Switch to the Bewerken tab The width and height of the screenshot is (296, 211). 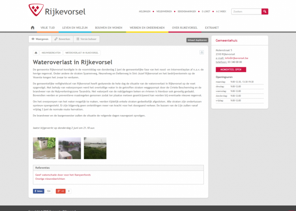(62, 39)
